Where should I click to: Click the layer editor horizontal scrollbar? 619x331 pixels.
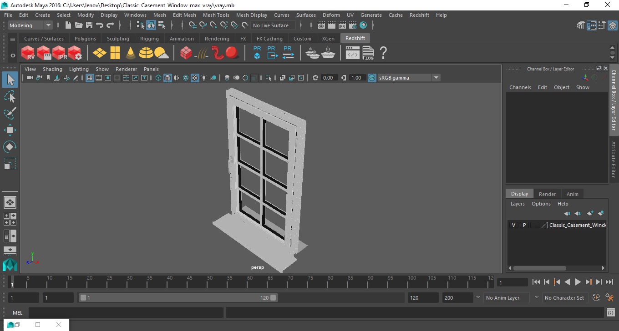(539, 268)
